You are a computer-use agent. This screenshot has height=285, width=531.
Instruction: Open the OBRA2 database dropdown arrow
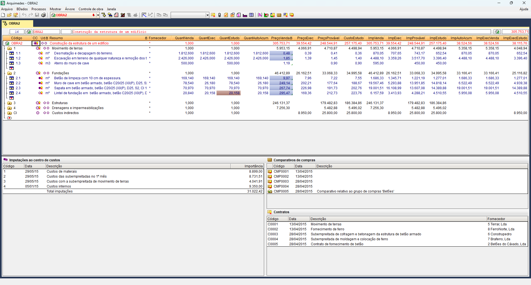click(98, 15)
